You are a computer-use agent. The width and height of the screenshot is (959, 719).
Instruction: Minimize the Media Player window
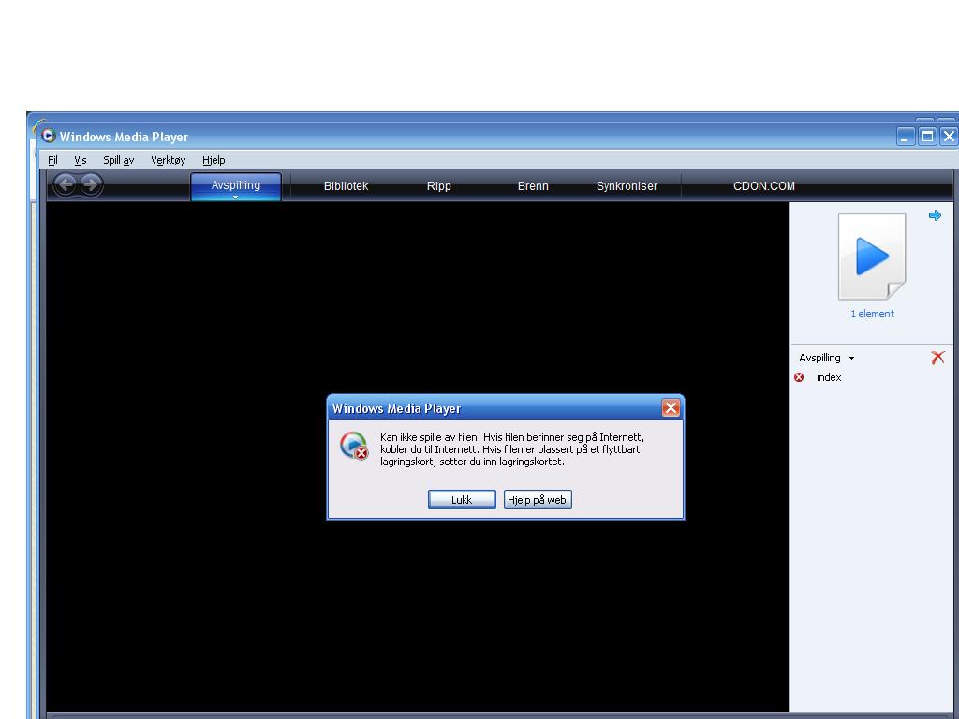point(906,137)
